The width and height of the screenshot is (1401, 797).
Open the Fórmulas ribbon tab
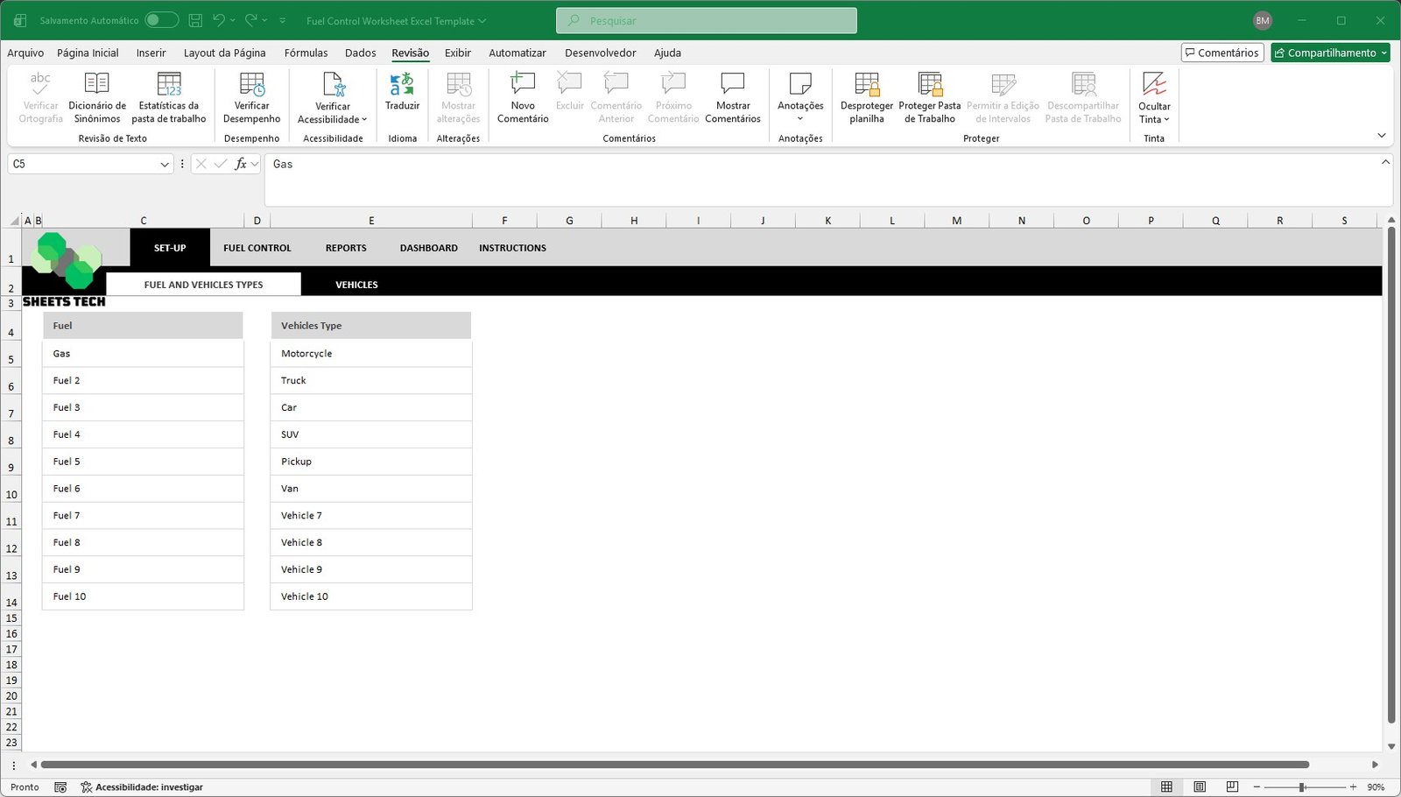[x=306, y=53]
